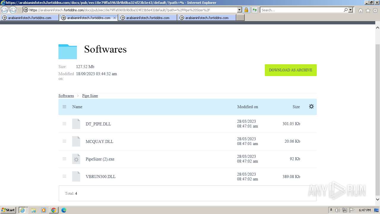Screen dimensions: 380x214
Task: Click the DT_PIPE.DLL file icon
Action: pos(76,124)
